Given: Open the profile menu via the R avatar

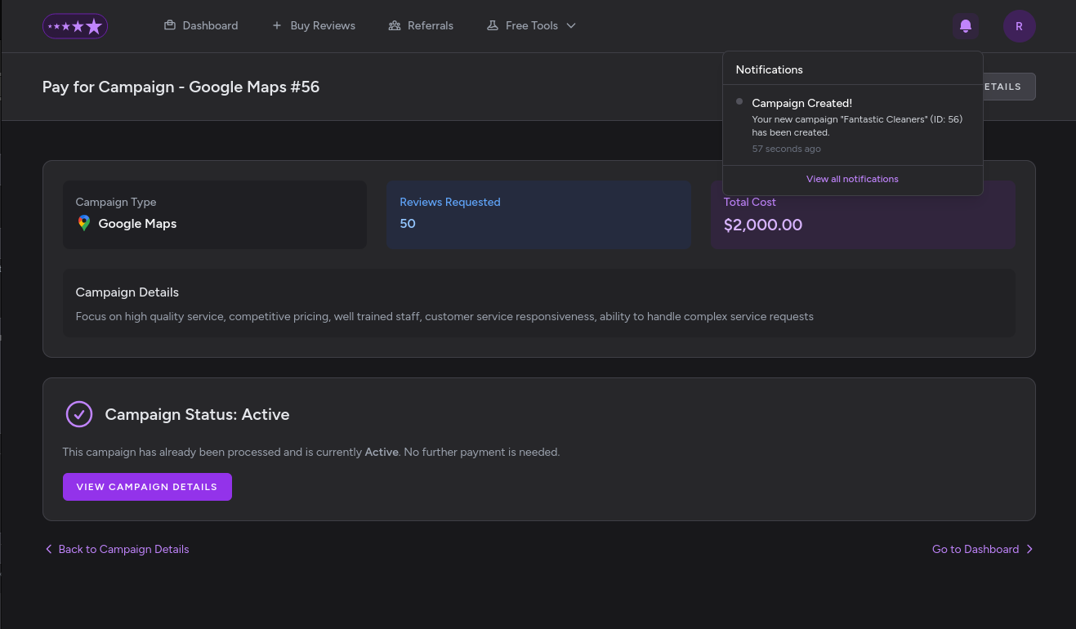Looking at the screenshot, I should (x=1019, y=25).
